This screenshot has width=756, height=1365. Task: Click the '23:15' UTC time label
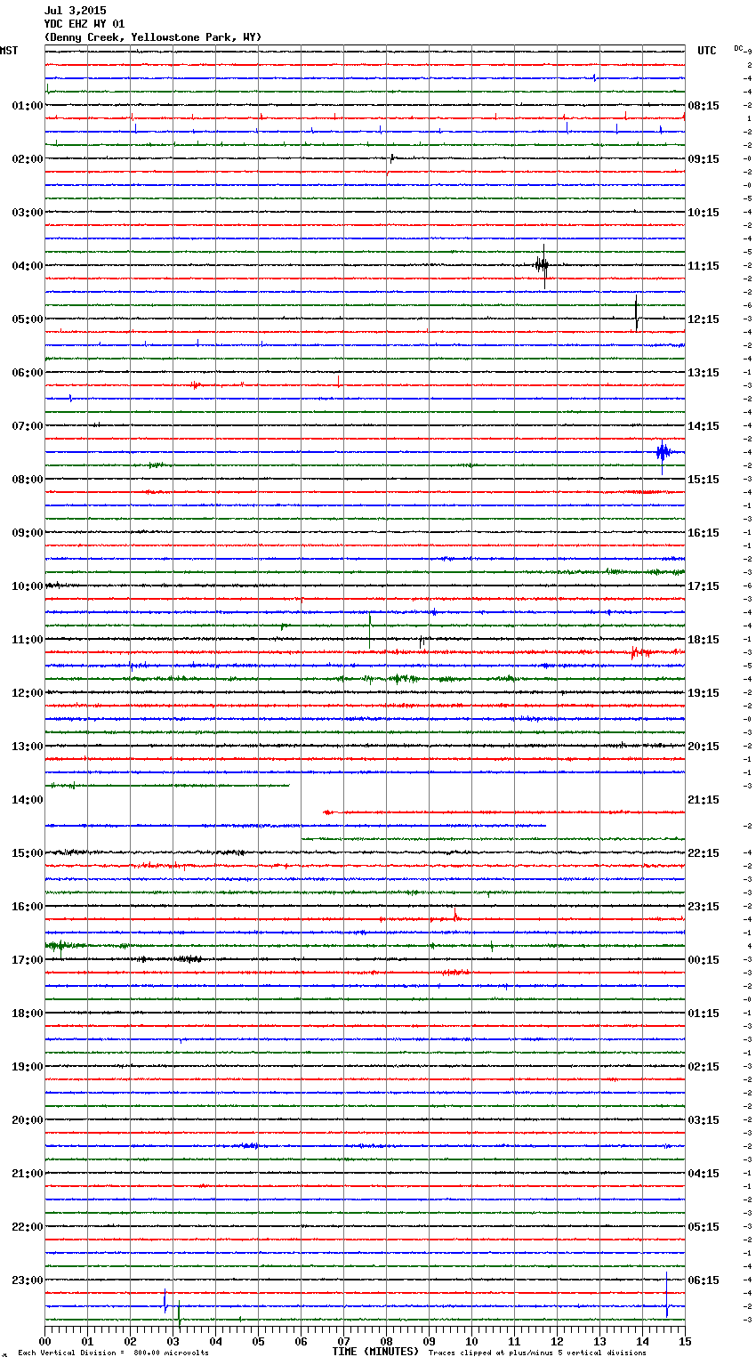coord(704,907)
